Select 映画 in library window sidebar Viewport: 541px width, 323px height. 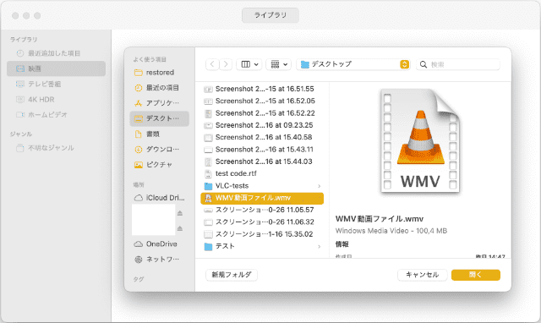pos(57,68)
